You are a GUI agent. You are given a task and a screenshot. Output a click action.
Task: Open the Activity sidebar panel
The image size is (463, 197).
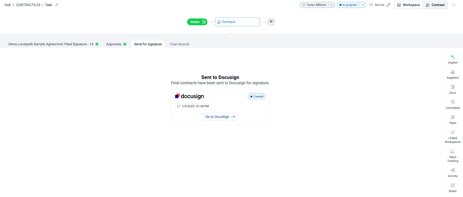(x=453, y=172)
